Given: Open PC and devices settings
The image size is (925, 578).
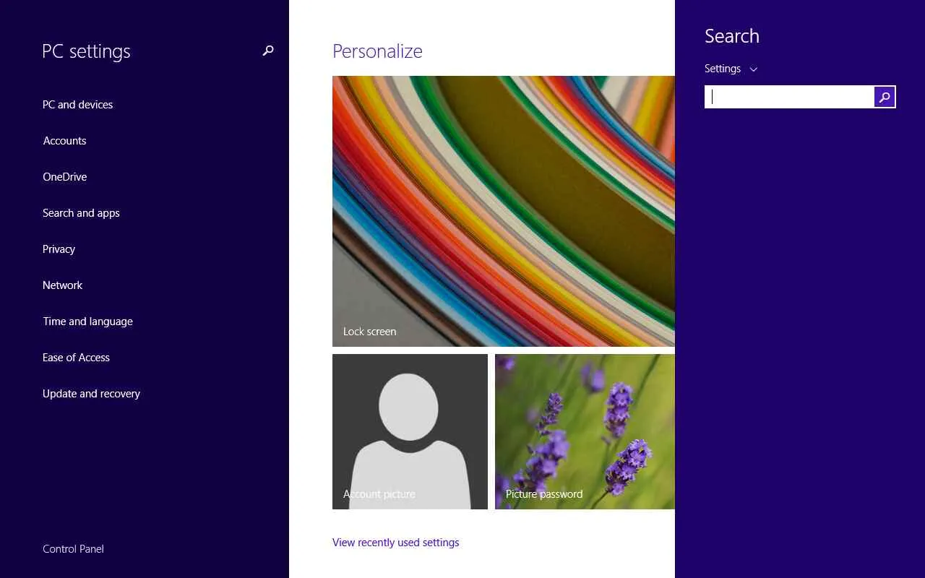Looking at the screenshot, I should point(77,105).
